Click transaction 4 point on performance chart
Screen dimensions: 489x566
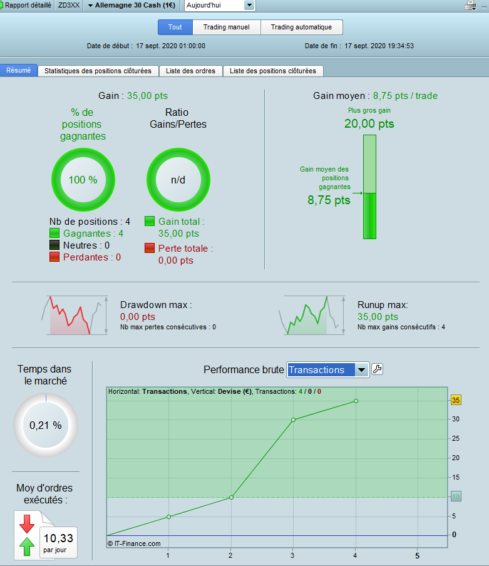pos(356,401)
